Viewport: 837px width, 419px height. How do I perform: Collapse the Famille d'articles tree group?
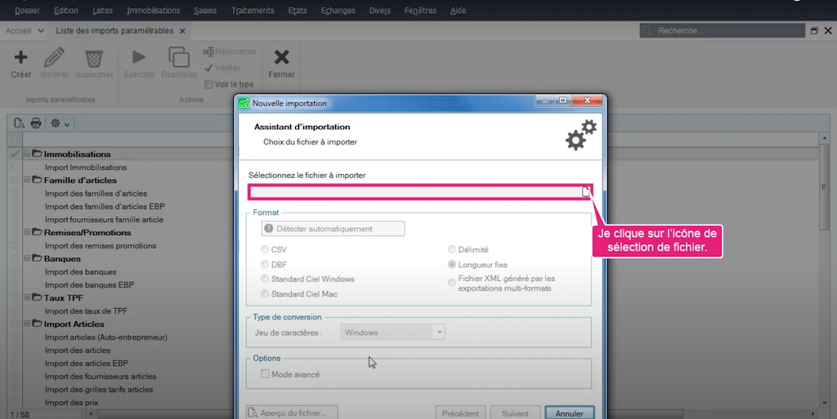point(27,180)
